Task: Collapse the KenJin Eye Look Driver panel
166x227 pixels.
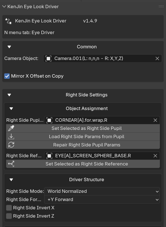Action: pyautogui.click(x=4, y=7)
